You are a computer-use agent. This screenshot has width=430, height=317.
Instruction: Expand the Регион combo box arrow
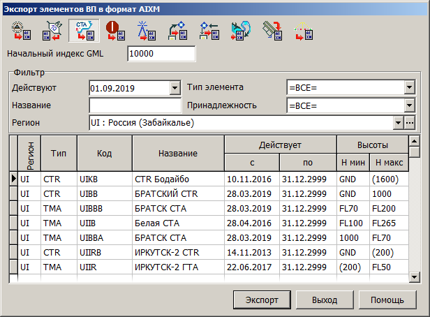tap(398, 123)
